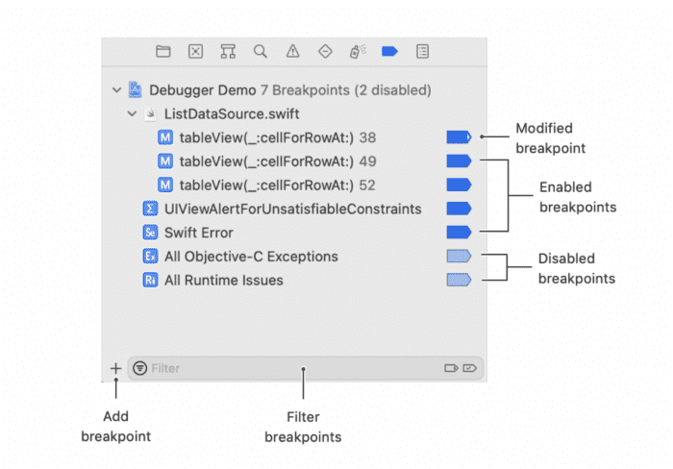Select the UIViewAlertForUnsatisfiableConstraints breakpoint row
The height and width of the screenshot is (469, 673).
click(294, 209)
